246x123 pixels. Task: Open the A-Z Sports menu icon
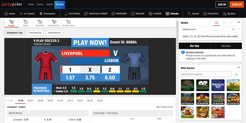coord(21,14)
